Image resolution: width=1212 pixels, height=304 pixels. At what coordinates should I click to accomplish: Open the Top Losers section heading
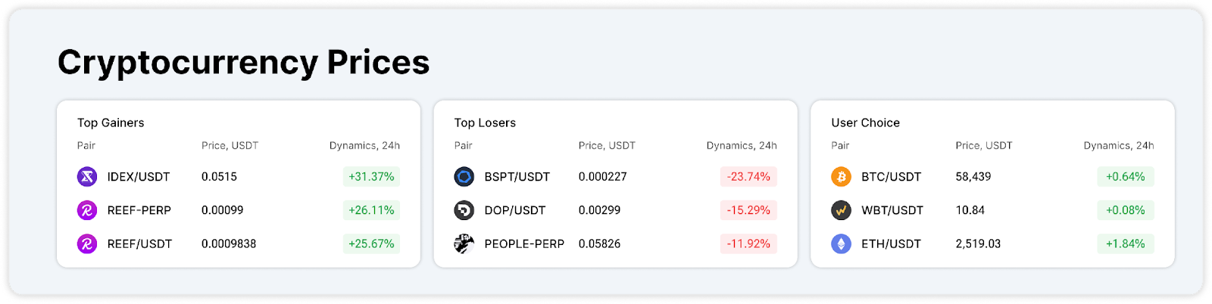click(485, 123)
